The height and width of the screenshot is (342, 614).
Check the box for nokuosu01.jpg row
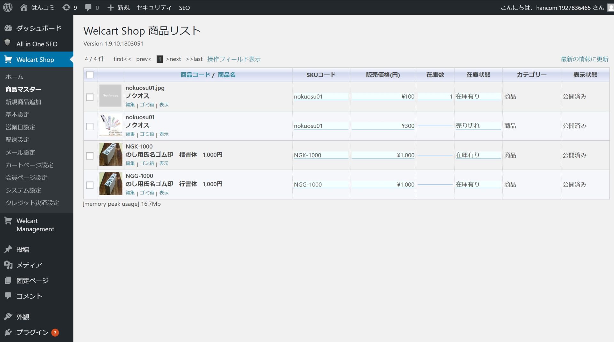pyautogui.click(x=90, y=97)
